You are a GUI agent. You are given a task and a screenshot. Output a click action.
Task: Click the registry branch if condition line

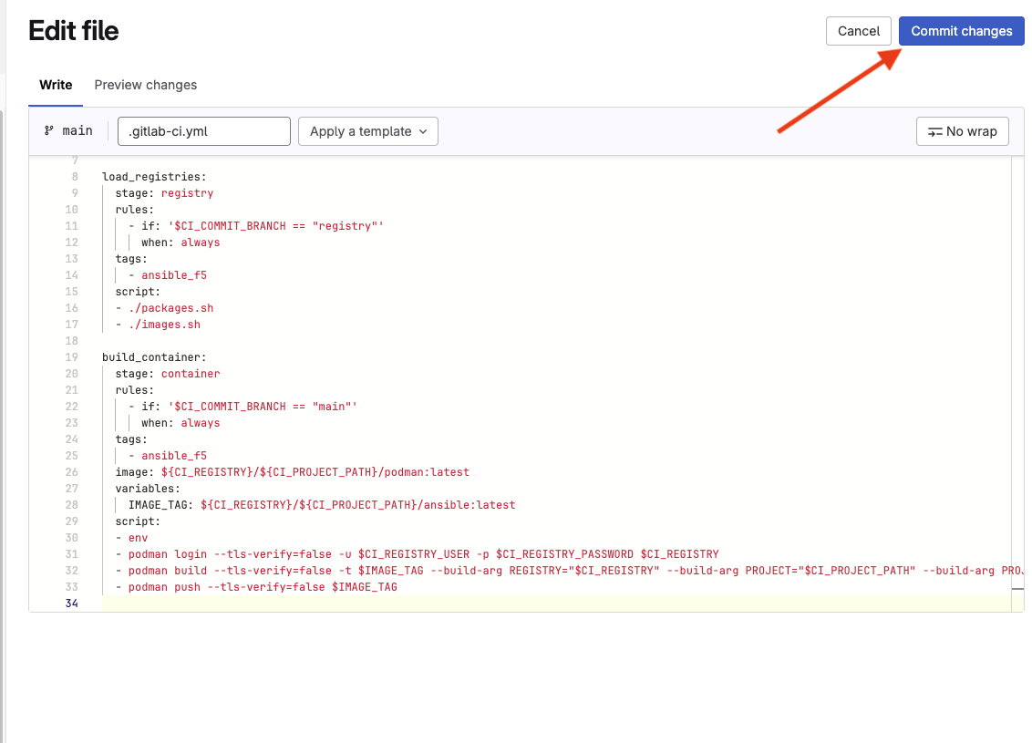256,226
